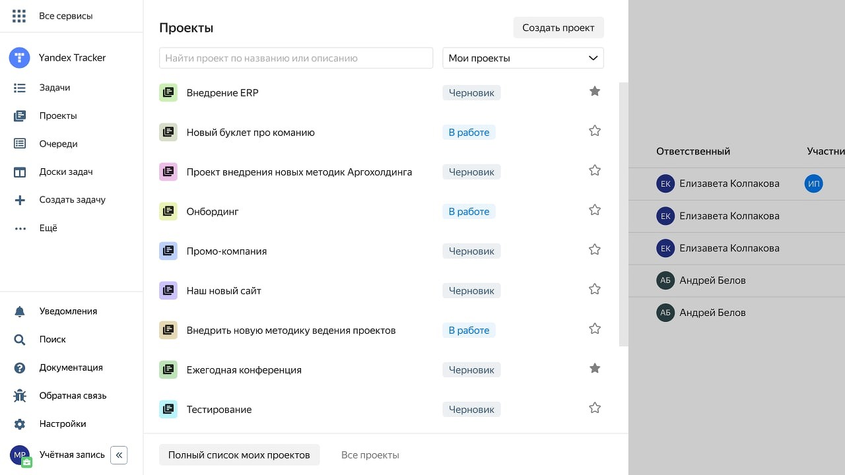845x475 pixels.
Task: Click the Создать проект button
Action: point(558,28)
